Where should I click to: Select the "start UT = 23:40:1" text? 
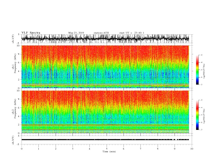coord(132,33)
